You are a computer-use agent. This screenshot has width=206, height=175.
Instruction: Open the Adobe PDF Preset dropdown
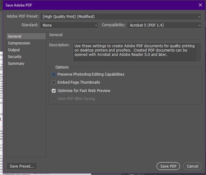click(x=121, y=17)
